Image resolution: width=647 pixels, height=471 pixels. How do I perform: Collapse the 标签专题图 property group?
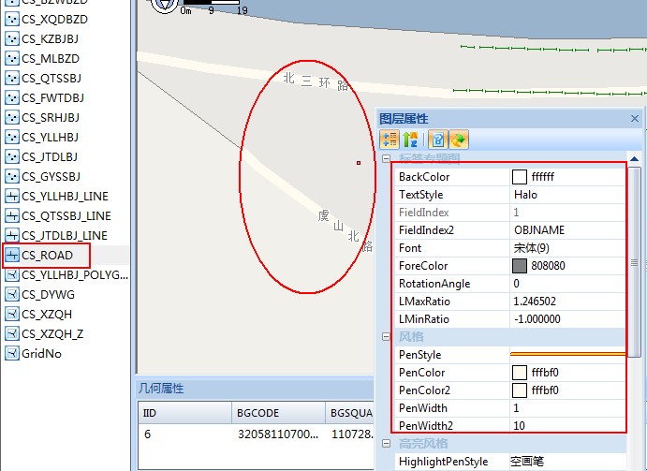pyautogui.click(x=386, y=158)
